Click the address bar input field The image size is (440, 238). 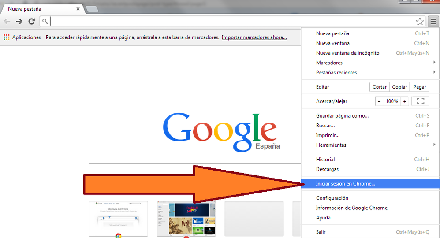(x=233, y=21)
